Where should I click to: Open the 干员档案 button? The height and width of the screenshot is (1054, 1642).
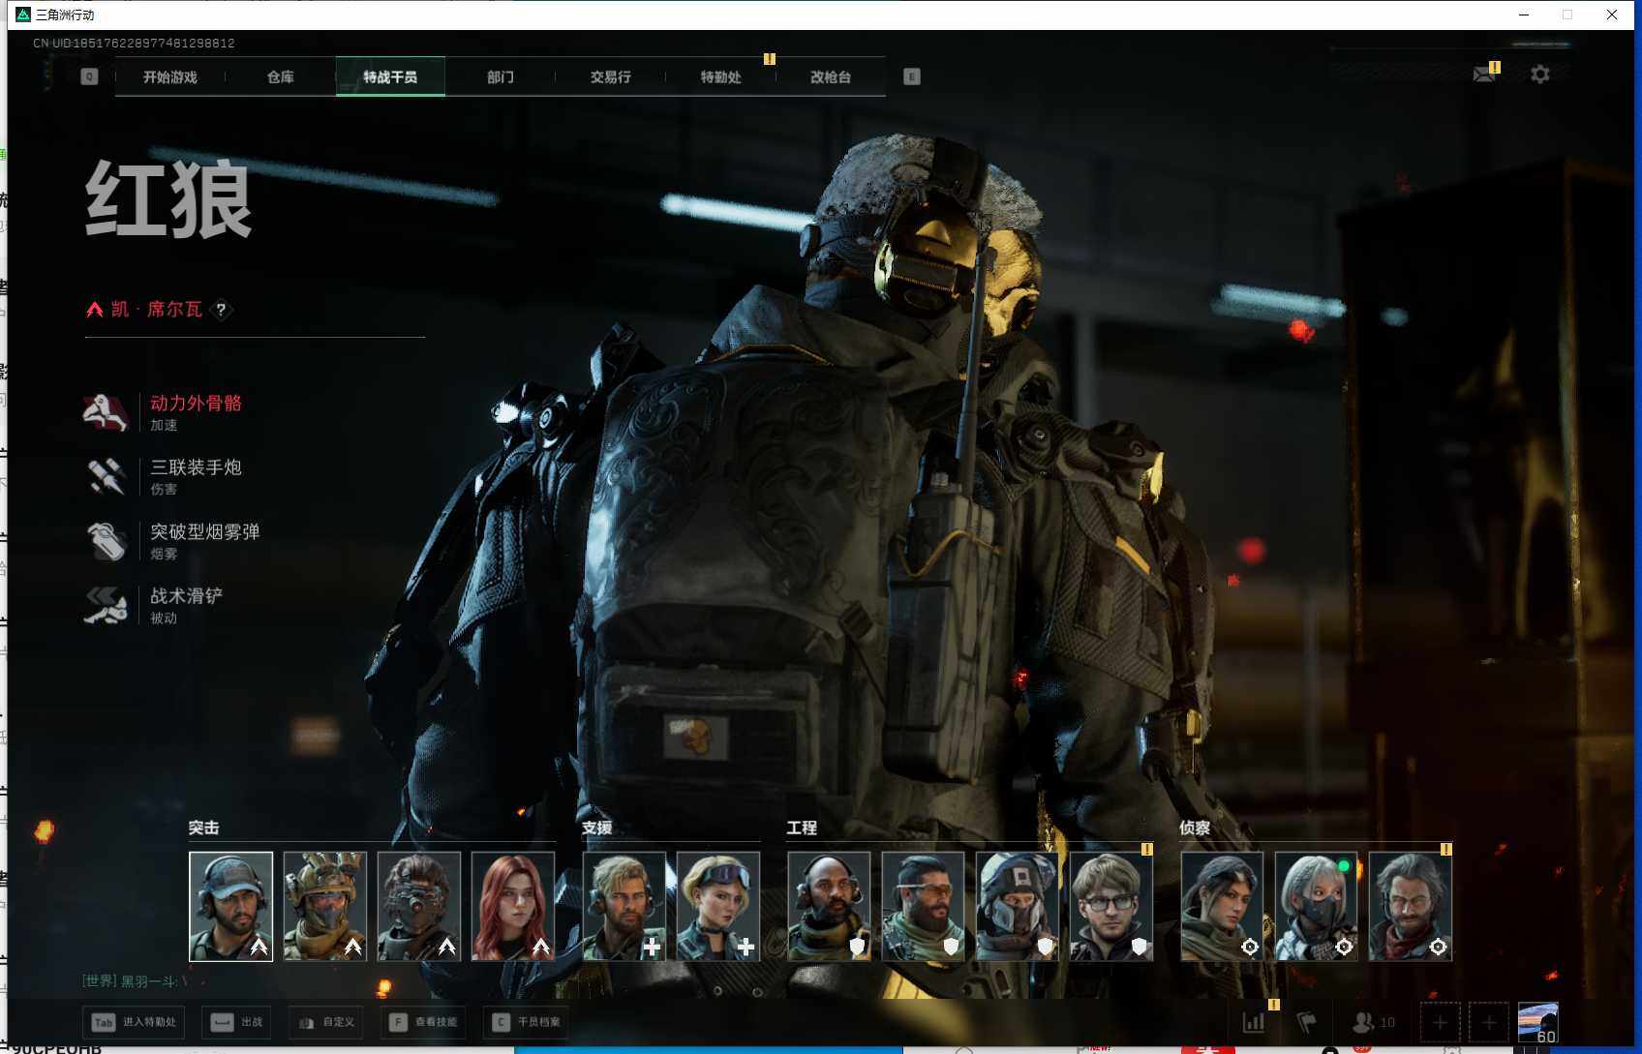coord(528,1022)
